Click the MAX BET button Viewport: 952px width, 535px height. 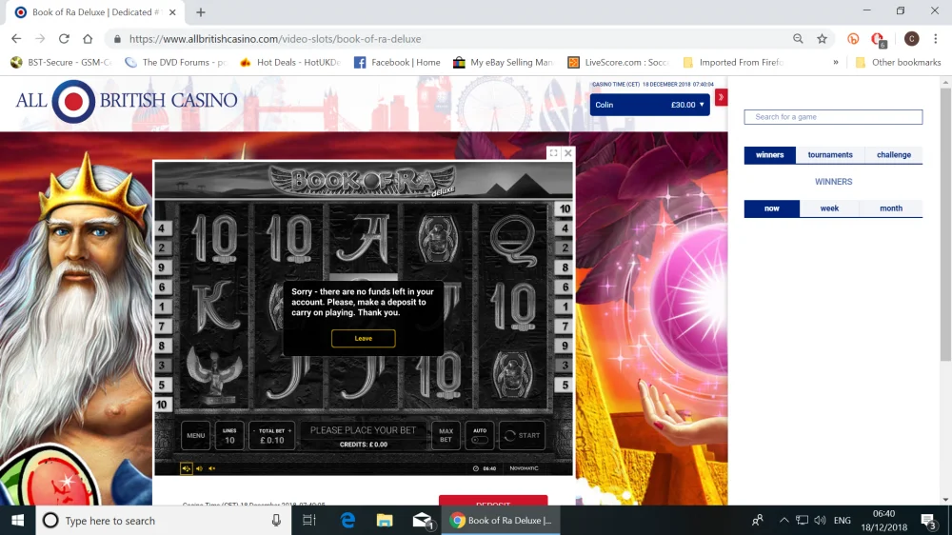click(446, 435)
